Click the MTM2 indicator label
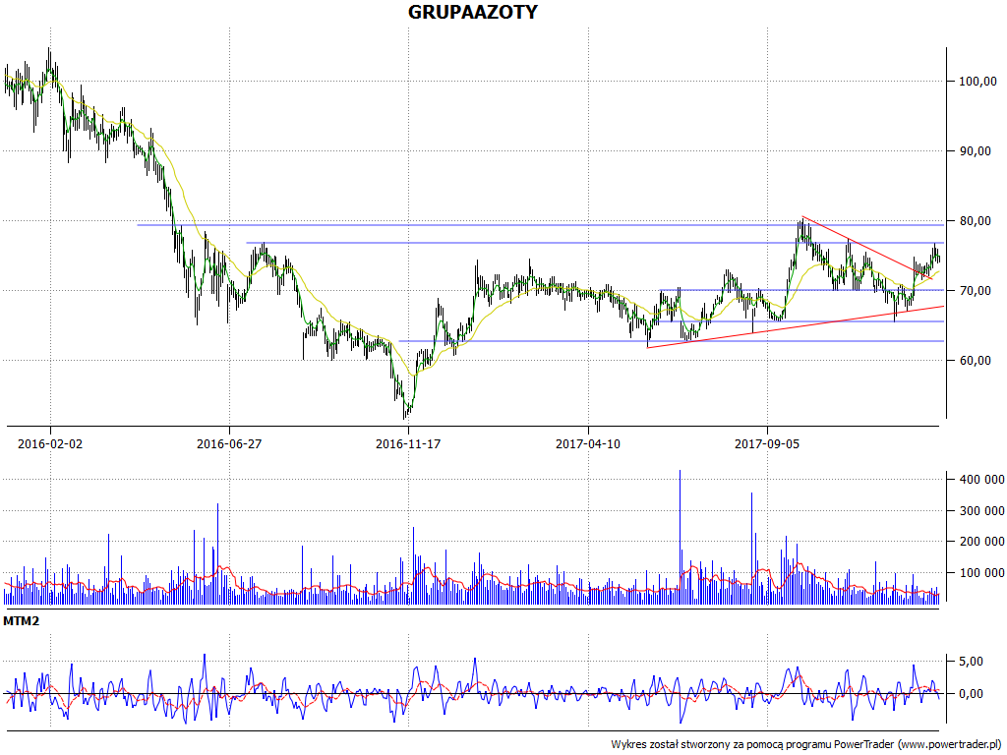The height and width of the screenshot is (755, 1007). [x=22, y=621]
